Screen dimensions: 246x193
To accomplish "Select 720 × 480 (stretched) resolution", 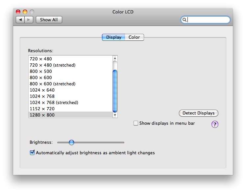I will click(x=71, y=65).
